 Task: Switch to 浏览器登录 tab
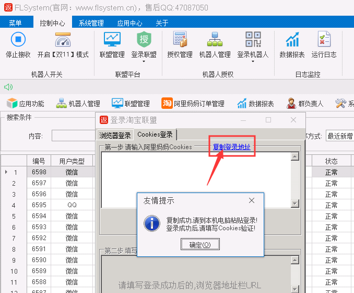115,136
